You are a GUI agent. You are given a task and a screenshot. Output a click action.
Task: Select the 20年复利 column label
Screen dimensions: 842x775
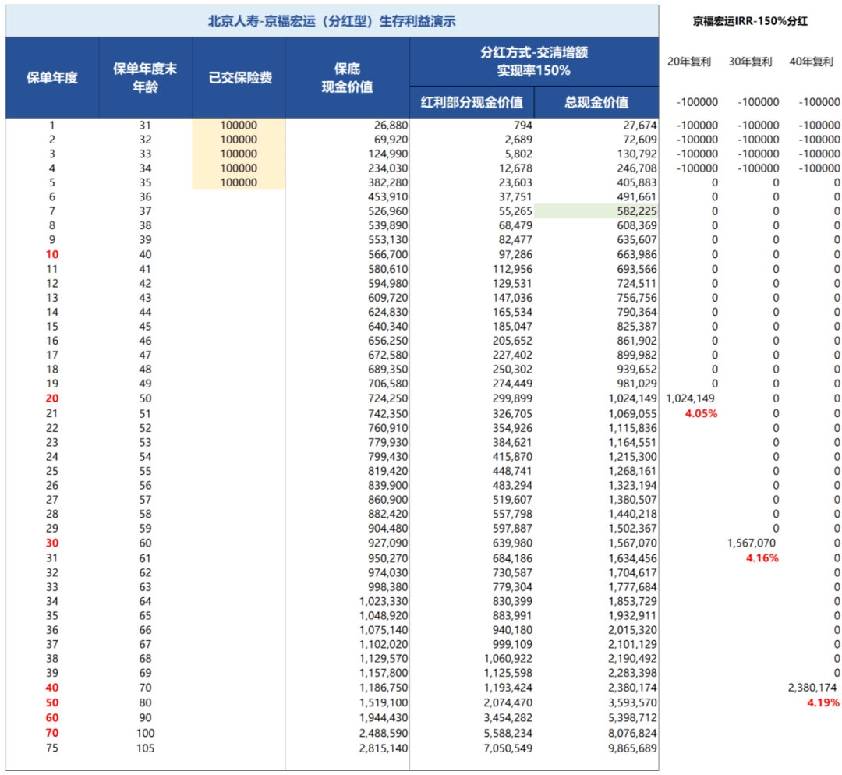click(x=689, y=62)
